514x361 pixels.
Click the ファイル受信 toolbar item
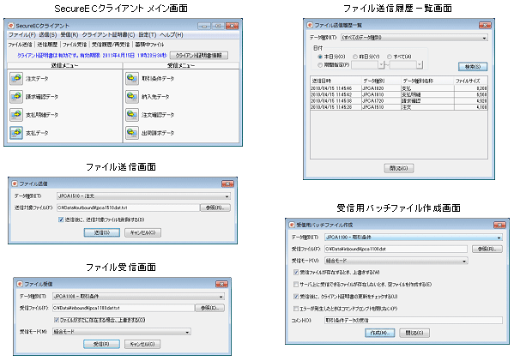[x=75, y=45]
